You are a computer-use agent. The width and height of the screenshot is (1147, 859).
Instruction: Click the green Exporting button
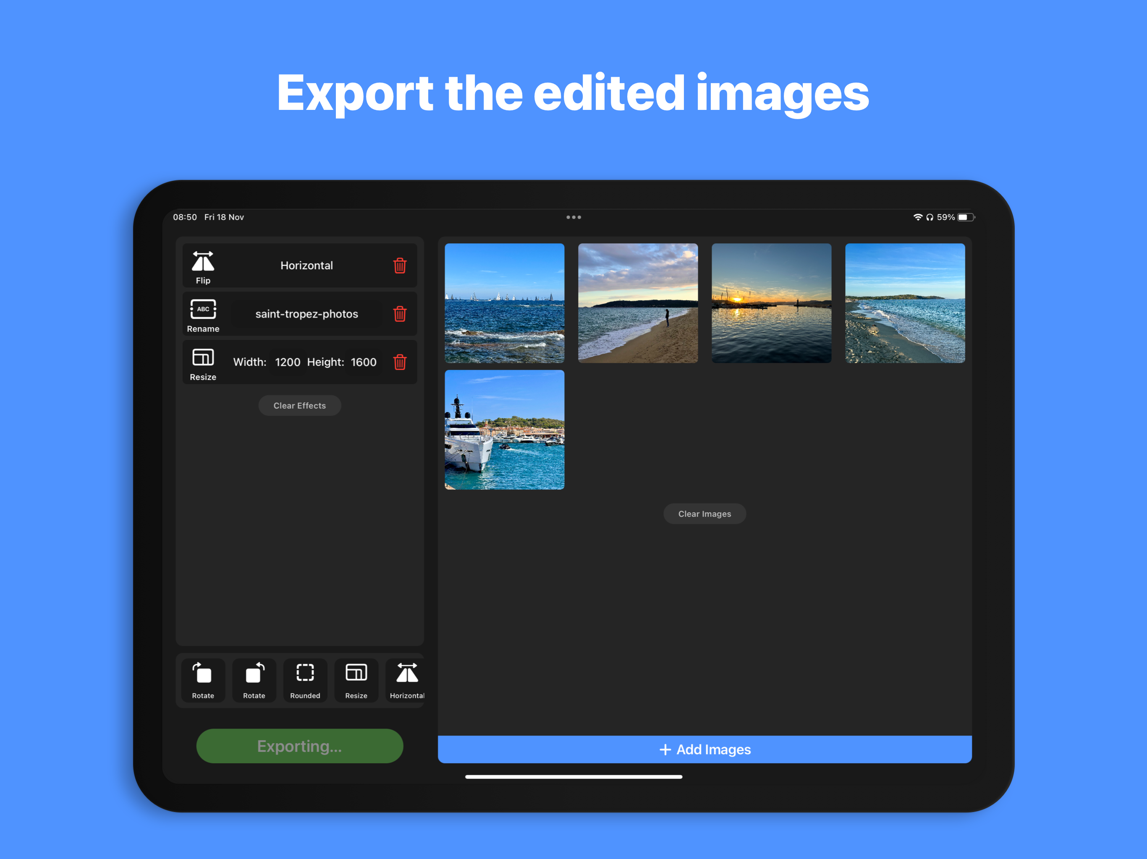[x=300, y=746]
